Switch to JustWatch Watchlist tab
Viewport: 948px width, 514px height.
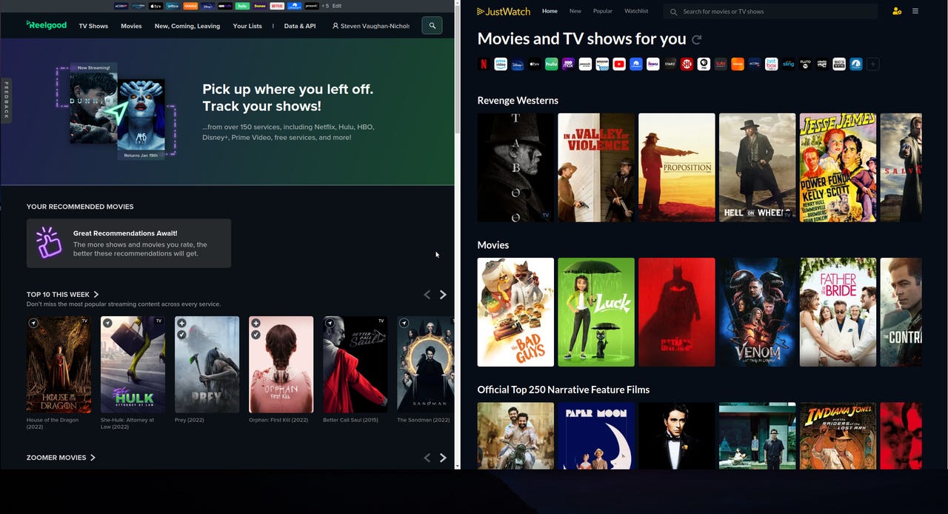tap(636, 11)
